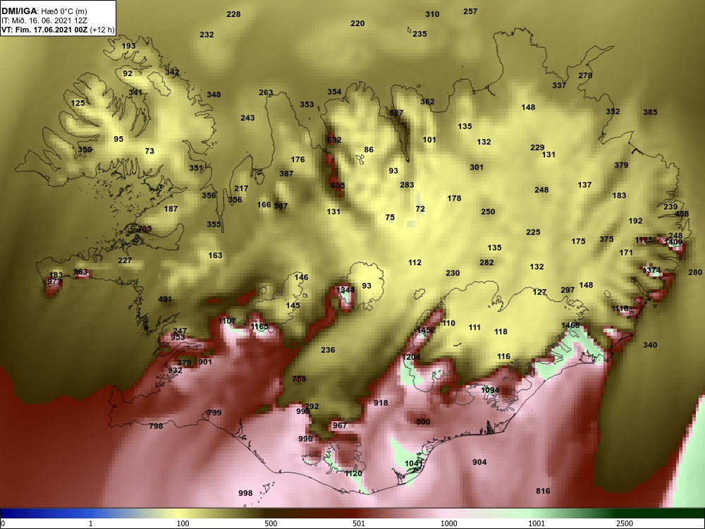Select the legend label 2500
Screen dimensions: 705x529
click(625, 523)
